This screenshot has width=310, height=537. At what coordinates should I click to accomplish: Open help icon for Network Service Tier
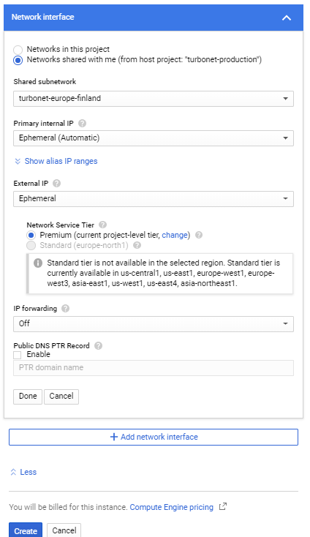[102, 225]
